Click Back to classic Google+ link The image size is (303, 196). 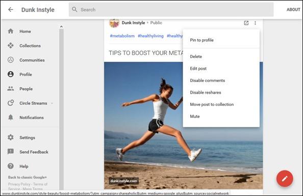point(28,177)
